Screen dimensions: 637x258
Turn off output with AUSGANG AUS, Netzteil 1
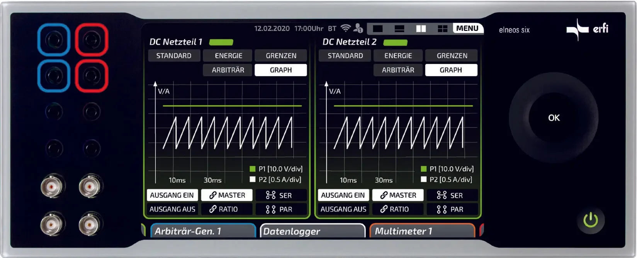(x=172, y=209)
